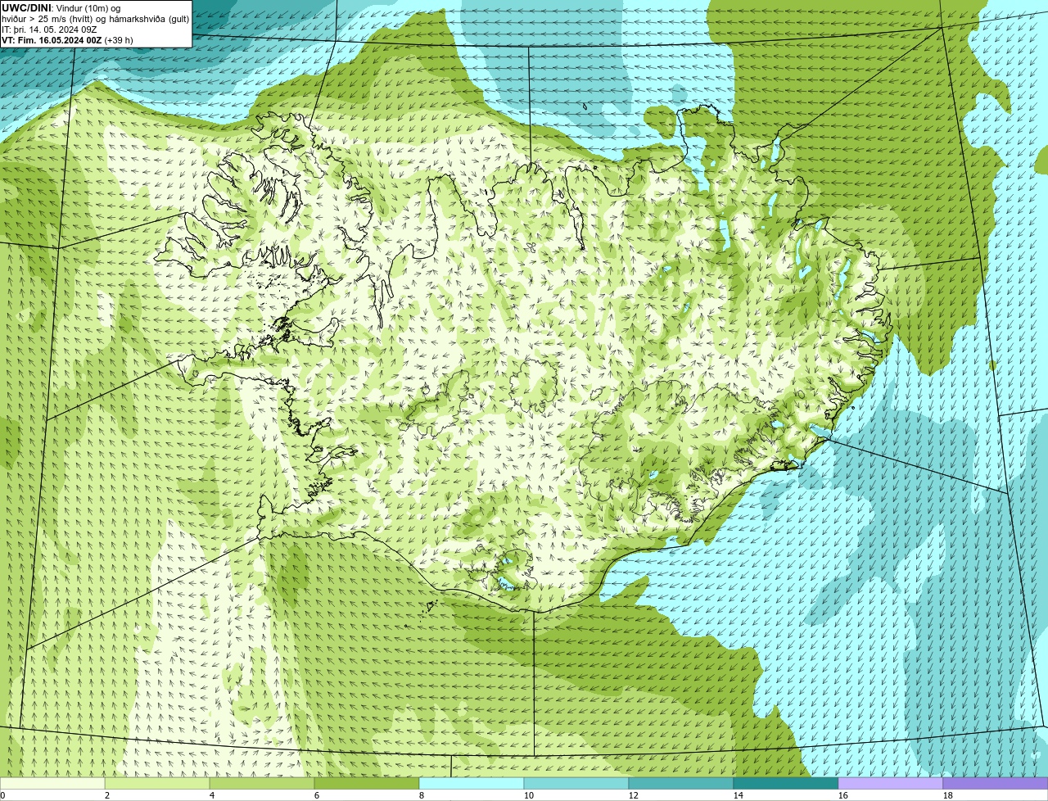Click the pale yellow 0–2 legend swatch
This screenshot has height=801, width=1048.
click(52, 784)
